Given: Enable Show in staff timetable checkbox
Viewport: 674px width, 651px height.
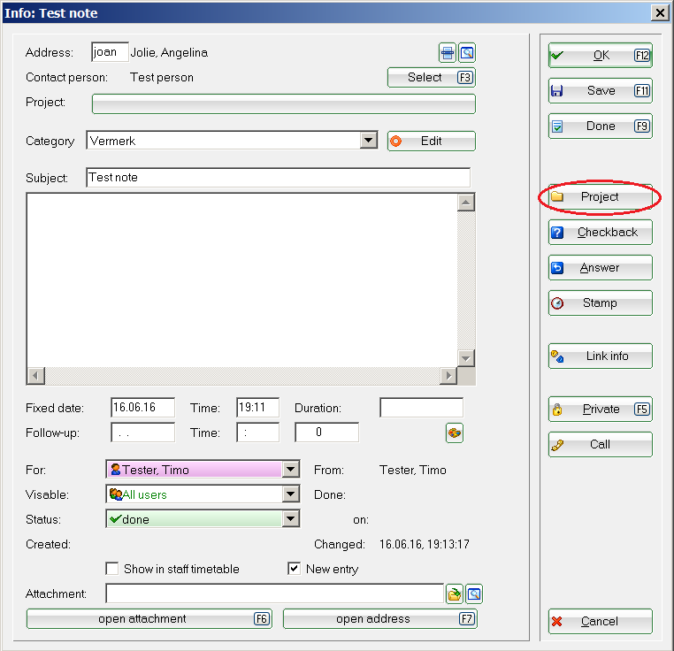Looking at the screenshot, I should (x=112, y=569).
